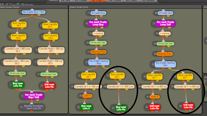Switch to the on Init events tab
The height and width of the screenshot is (116, 207).
pyautogui.click(x=66, y=1)
